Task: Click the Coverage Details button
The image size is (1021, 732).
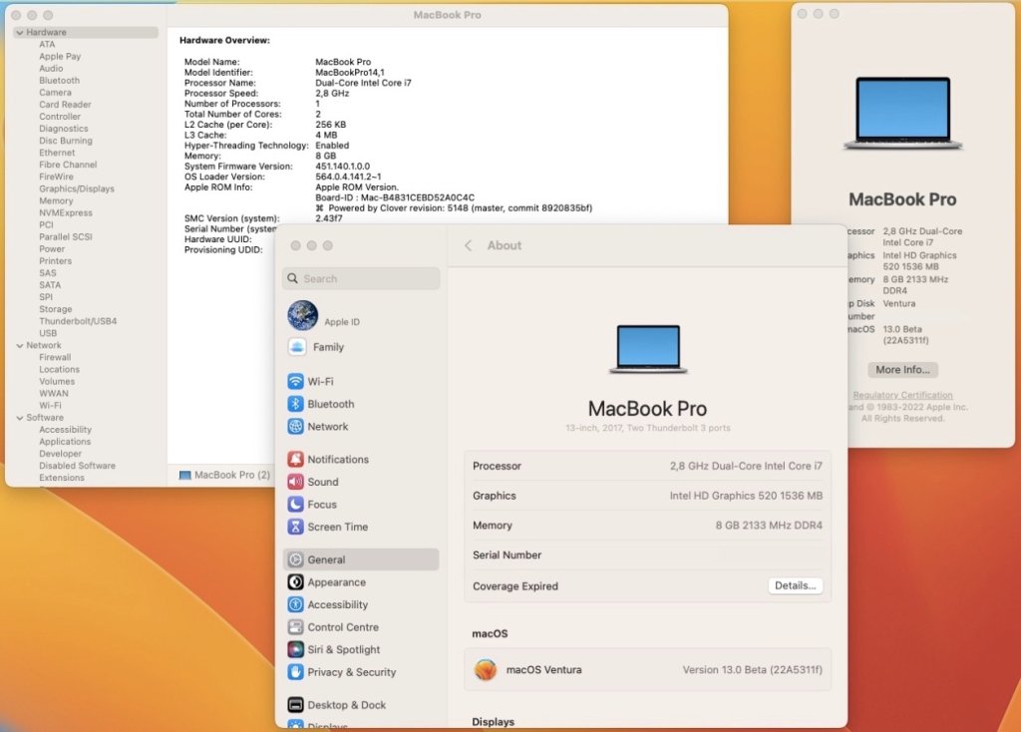Action: coord(795,585)
